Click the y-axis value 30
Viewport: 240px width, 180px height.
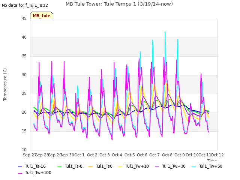[24, 75]
